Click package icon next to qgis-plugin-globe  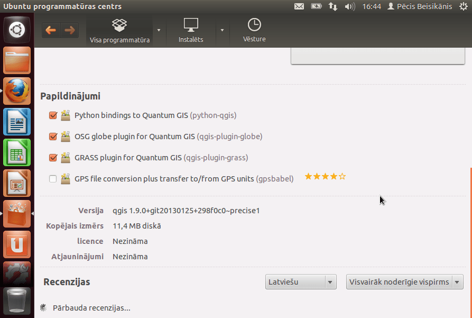click(x=66, y=137)
